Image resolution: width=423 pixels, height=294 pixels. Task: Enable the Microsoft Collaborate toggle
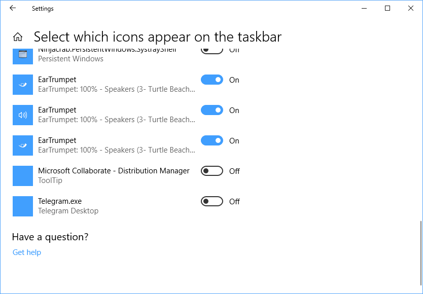211,171
